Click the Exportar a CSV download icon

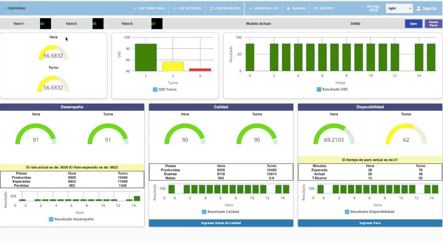click(x=251, y=8)
